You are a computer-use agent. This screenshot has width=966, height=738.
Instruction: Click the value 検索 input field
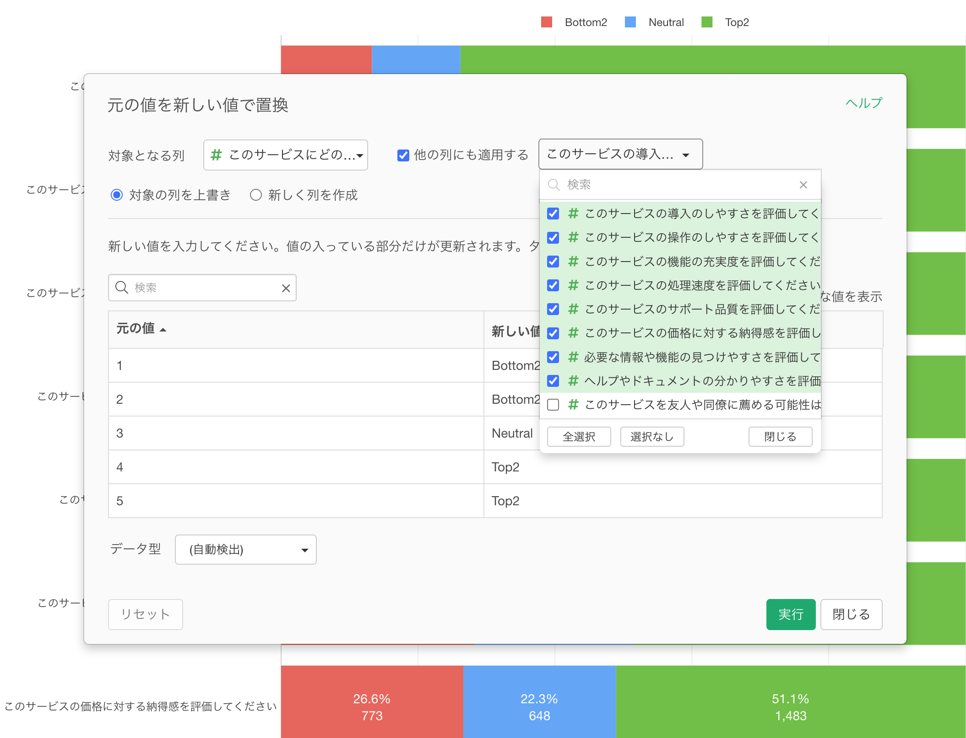(202, 288)
